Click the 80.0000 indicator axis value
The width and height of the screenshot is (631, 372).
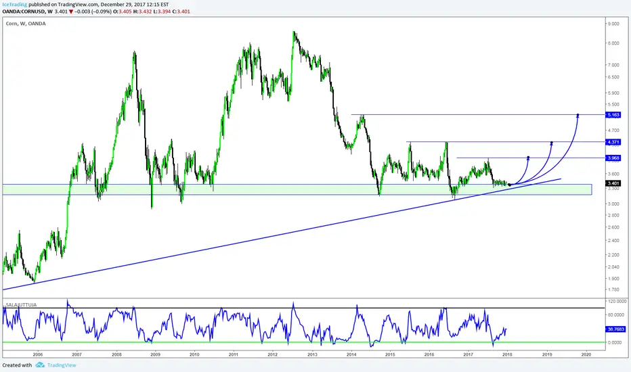pyautogui.click(x=617, y=315)
